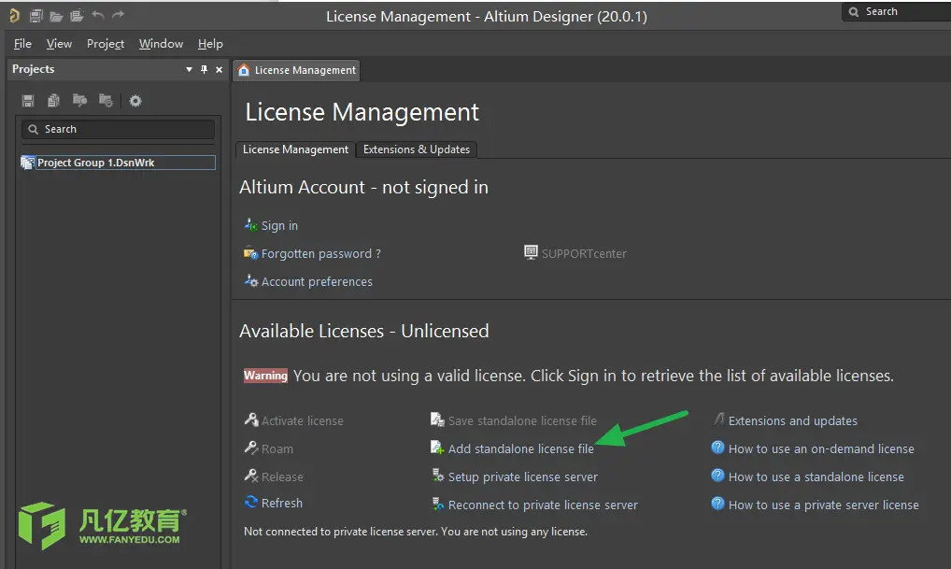
Task: Click the Reconnect to private server icon
Action: (x=437, y=503)
